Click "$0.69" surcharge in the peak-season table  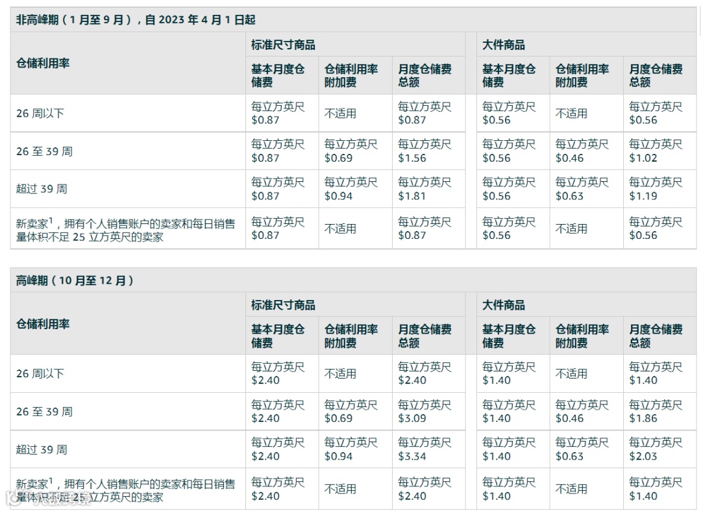click(x=338, y=418)
